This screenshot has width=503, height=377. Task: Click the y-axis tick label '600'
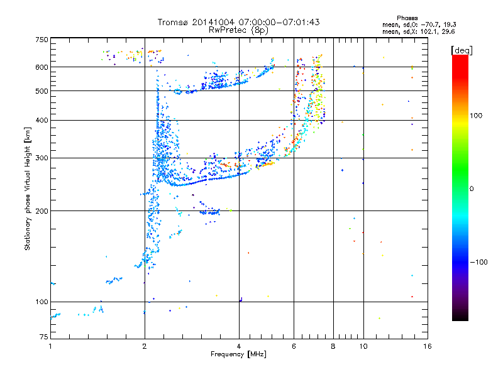(41, 67)
